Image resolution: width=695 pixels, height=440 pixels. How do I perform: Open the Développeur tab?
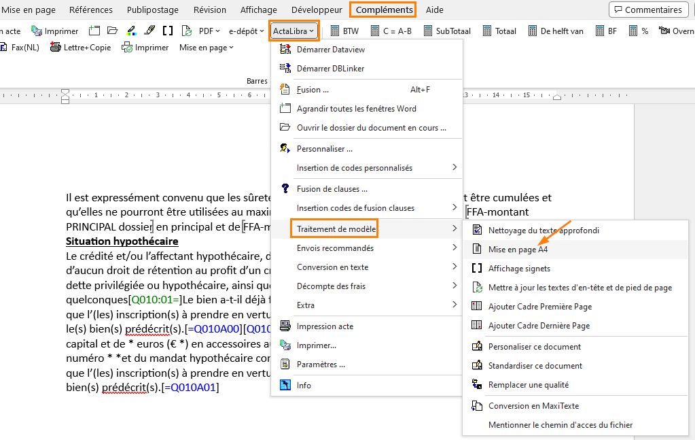[317, 10]
